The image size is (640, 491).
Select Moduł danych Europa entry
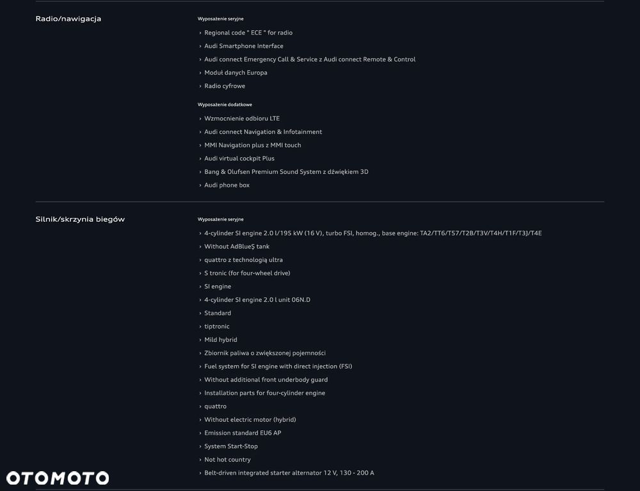point(236,73)
